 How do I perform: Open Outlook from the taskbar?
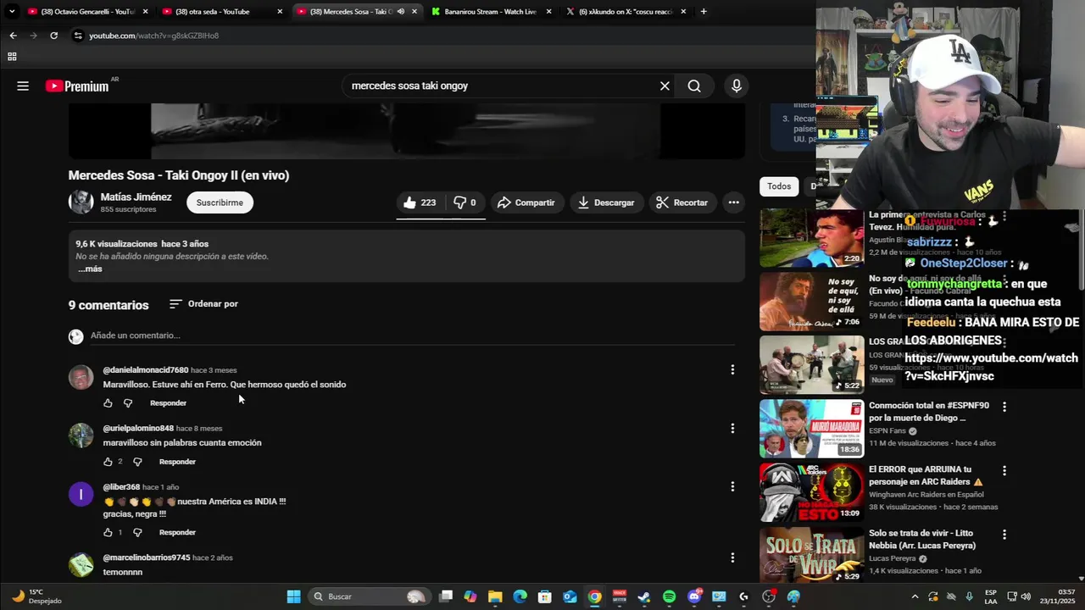(570, 596)
